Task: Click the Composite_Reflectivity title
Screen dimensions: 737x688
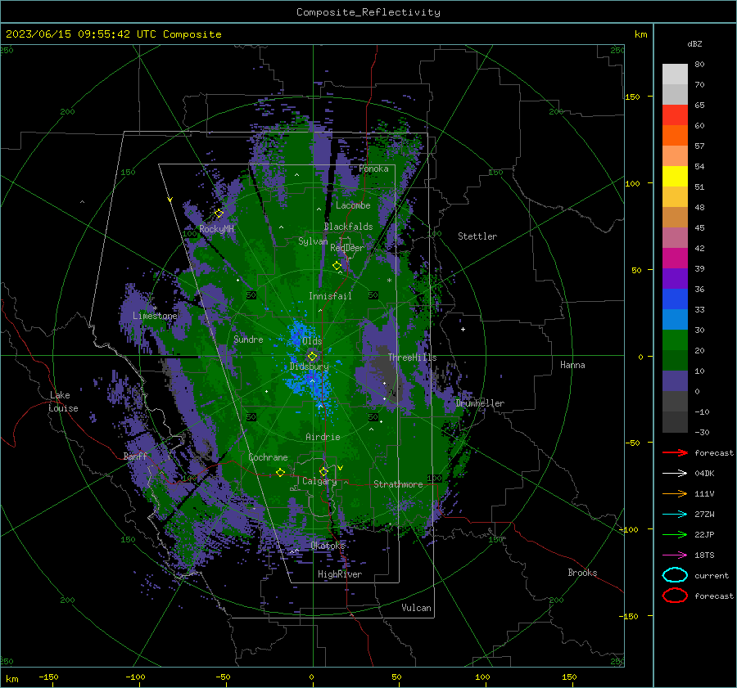Action: pos(368,12)
